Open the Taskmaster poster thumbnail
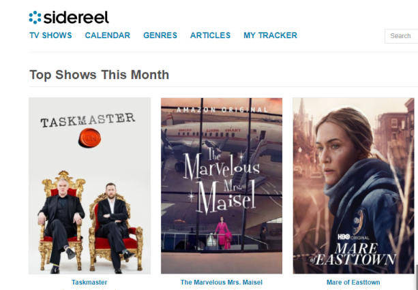The height and width of the screenshot is (290, 418). [89, 186]
